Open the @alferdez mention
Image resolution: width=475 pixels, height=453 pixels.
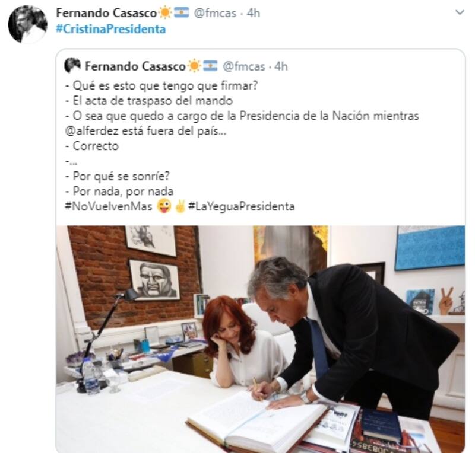92,131
